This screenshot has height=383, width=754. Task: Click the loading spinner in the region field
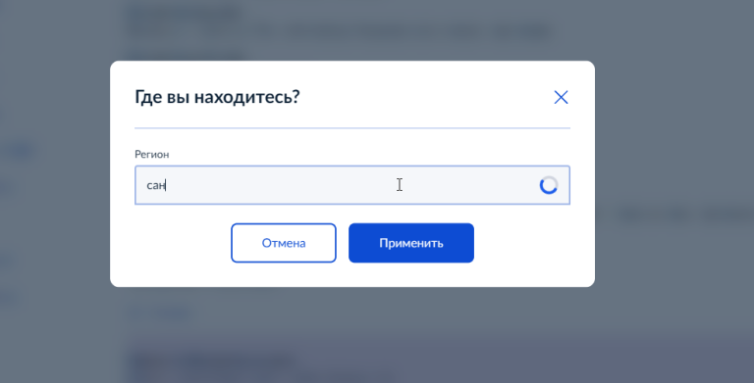[548, 185]
